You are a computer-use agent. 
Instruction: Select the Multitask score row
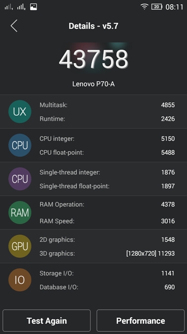tap(107, 105)
